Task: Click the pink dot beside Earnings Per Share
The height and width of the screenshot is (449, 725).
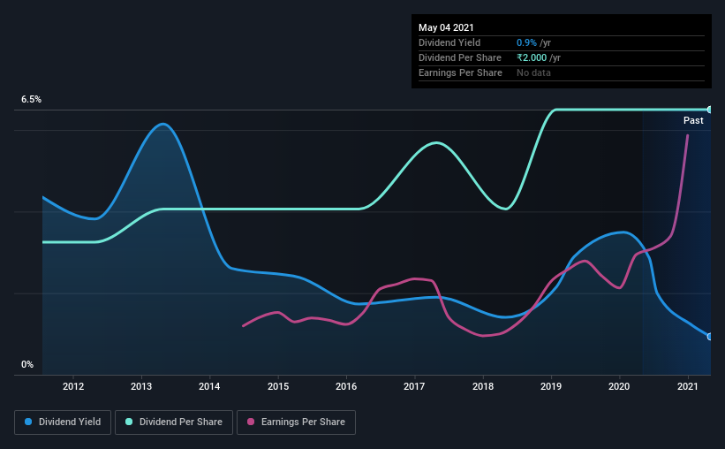Action: [x=252, y=422]
